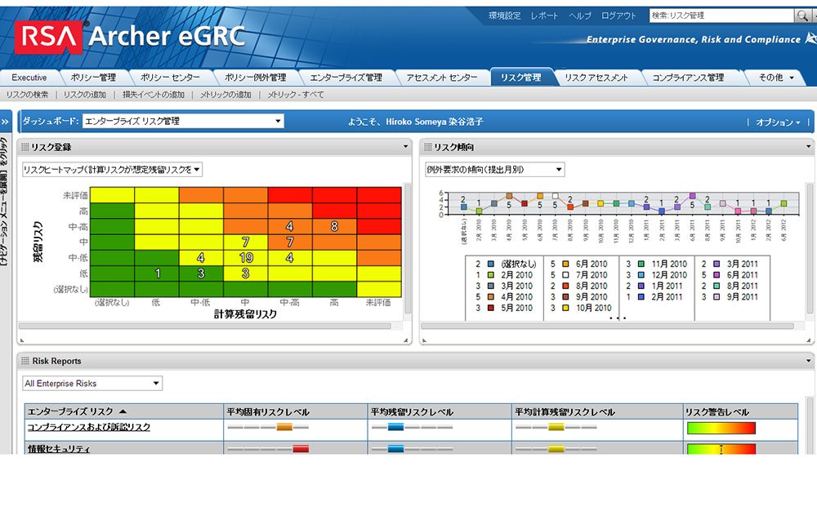Open Risk Reports panel options arrow
Screen dimensions: 817x511
coord(809,361)
